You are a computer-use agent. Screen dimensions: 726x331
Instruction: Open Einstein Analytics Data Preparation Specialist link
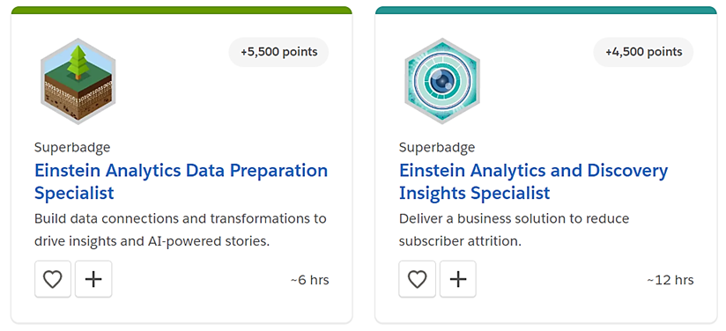[181, 181]
